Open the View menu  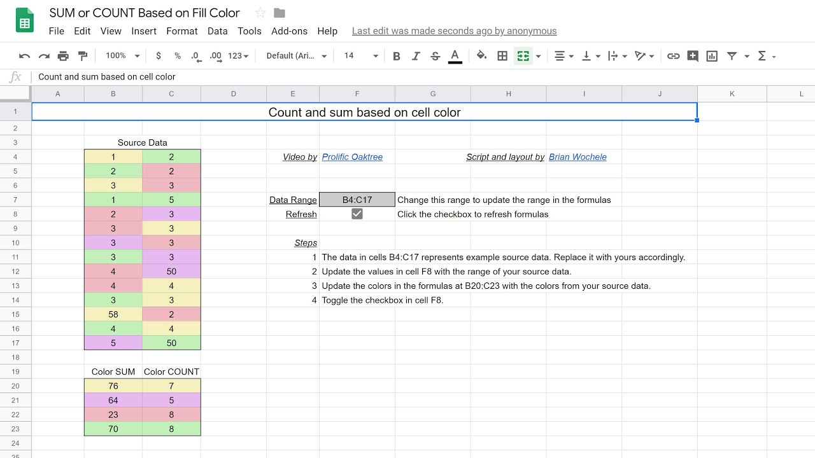tap(111, 31)
